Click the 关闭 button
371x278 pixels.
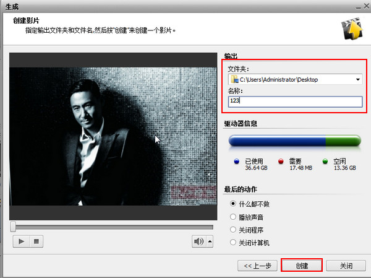346,266
